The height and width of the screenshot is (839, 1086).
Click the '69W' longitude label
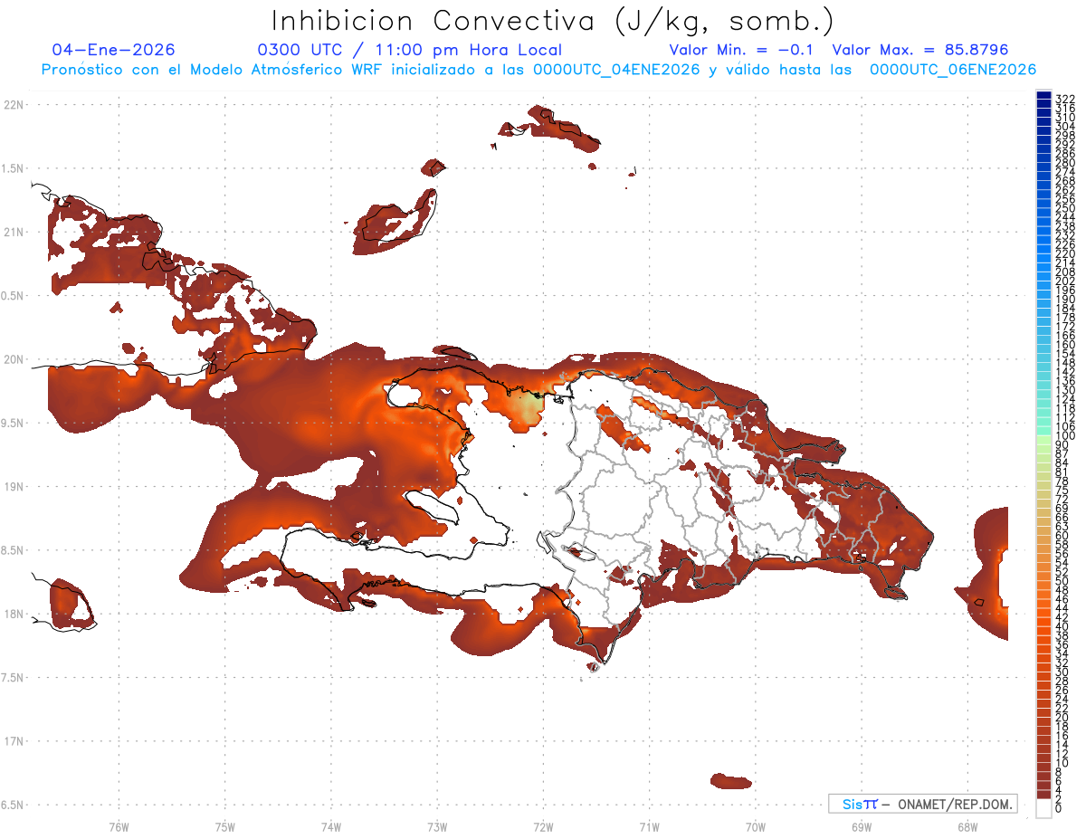pos(862,826)
